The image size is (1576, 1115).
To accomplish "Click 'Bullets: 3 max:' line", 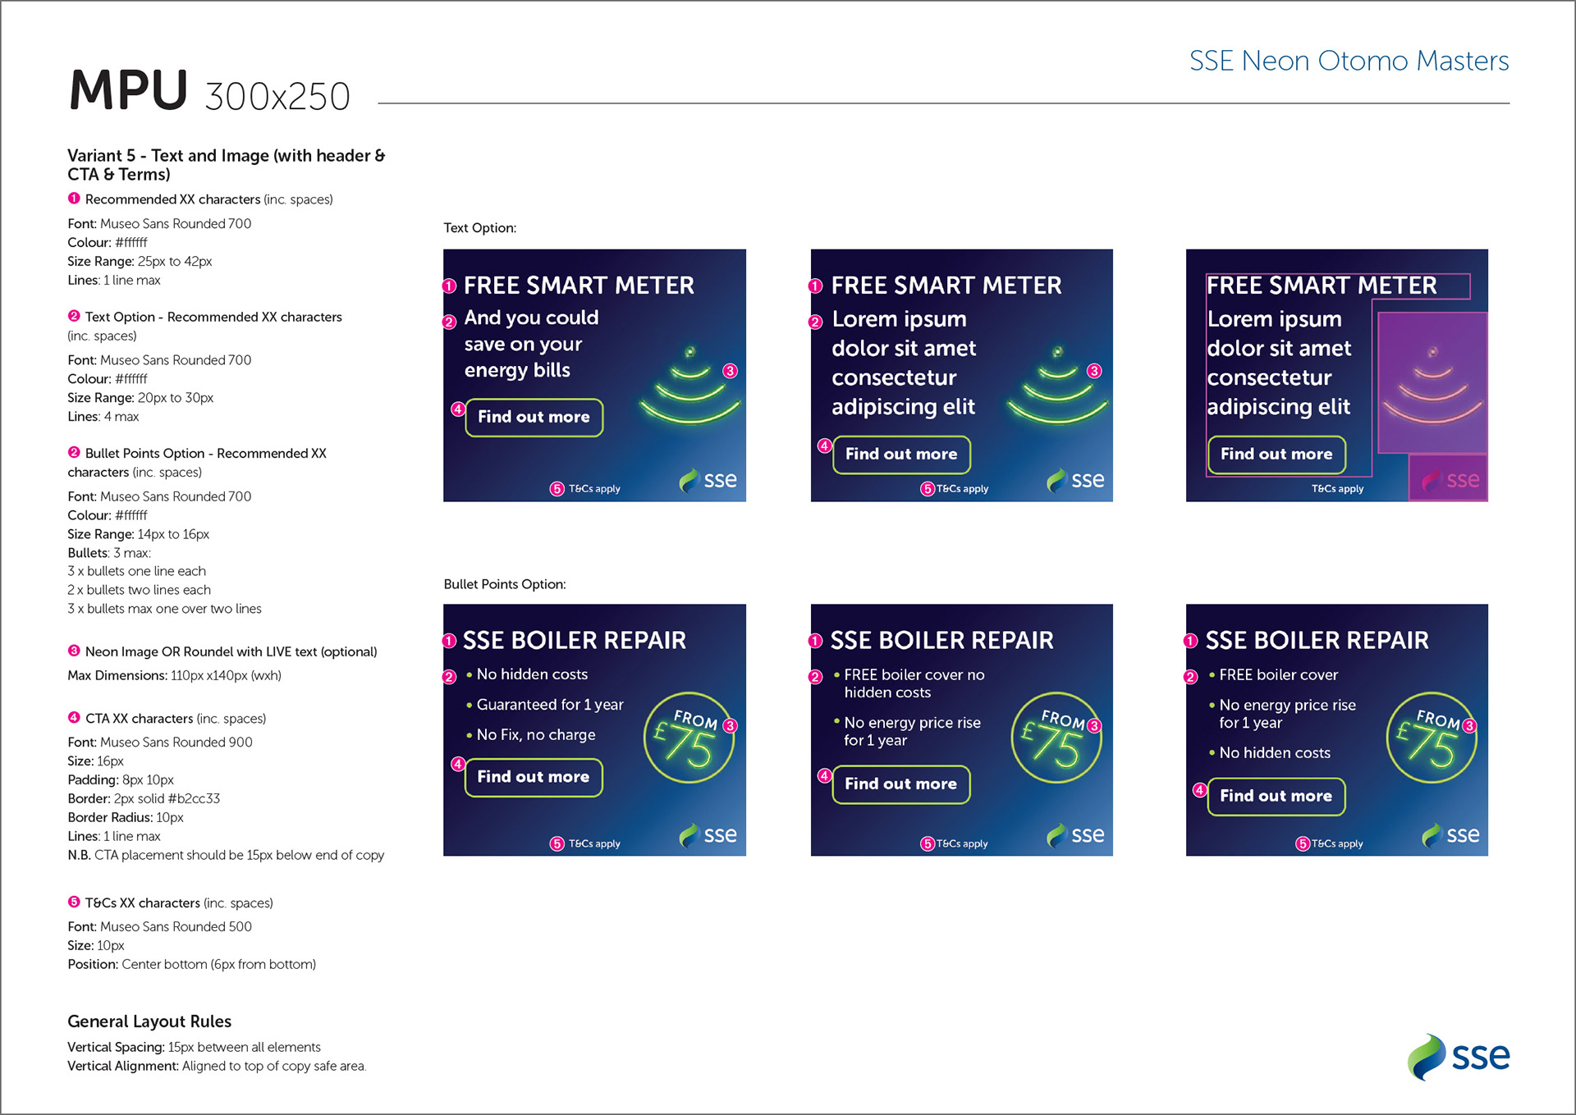I will 109,553.
